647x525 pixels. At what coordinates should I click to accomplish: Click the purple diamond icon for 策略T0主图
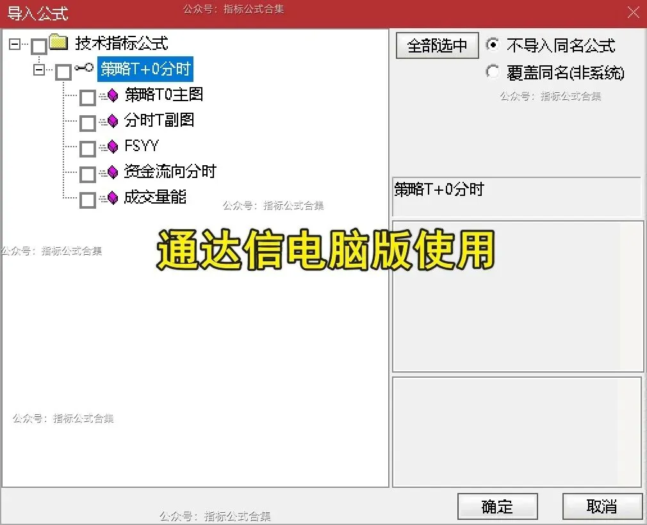[112, 95]
